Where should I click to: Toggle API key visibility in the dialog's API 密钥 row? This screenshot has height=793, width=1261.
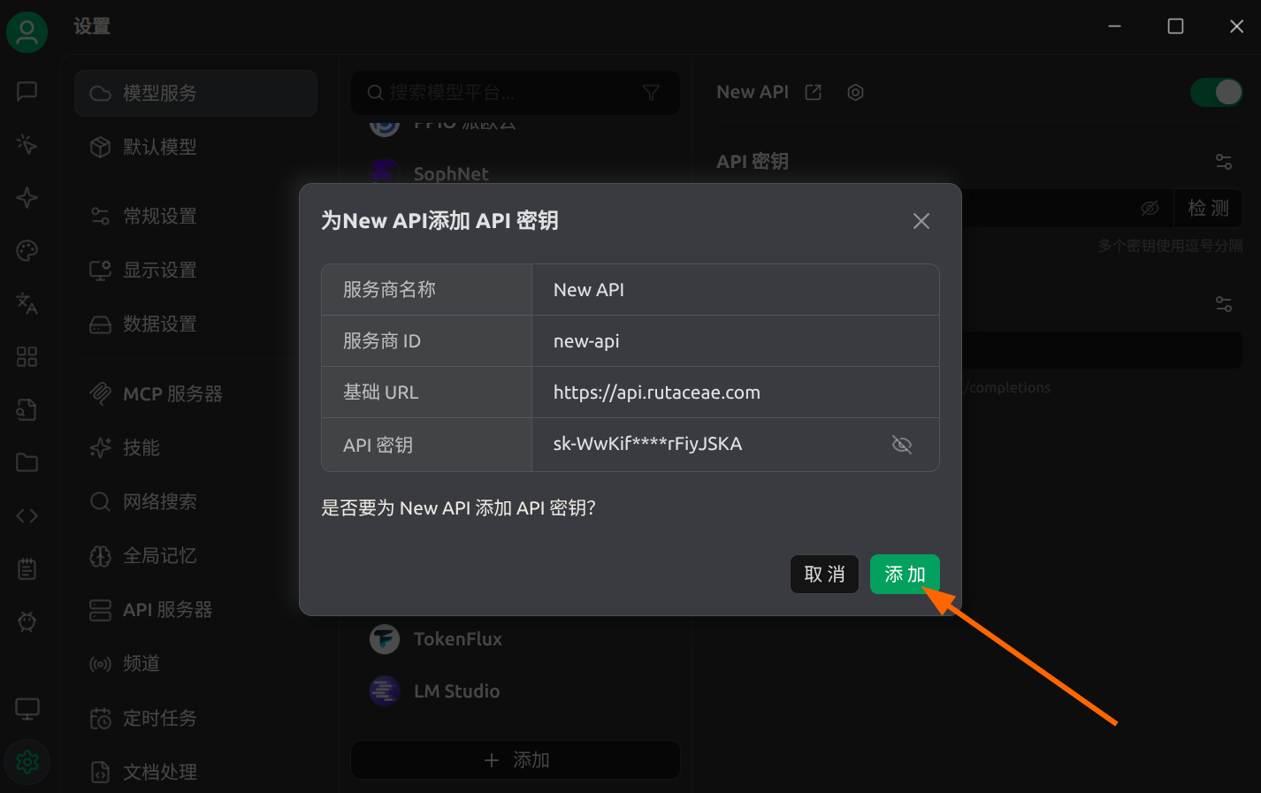[902, 445]
